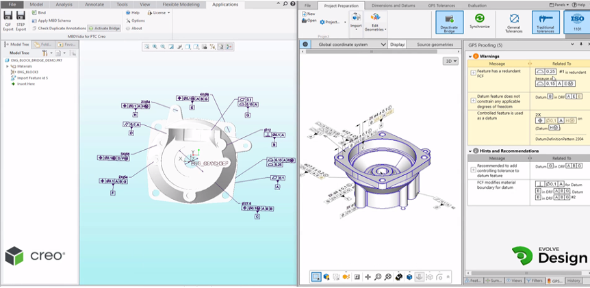
Task: Switch to the Annotate ribbon tab
Action: [x=96, y=5]
